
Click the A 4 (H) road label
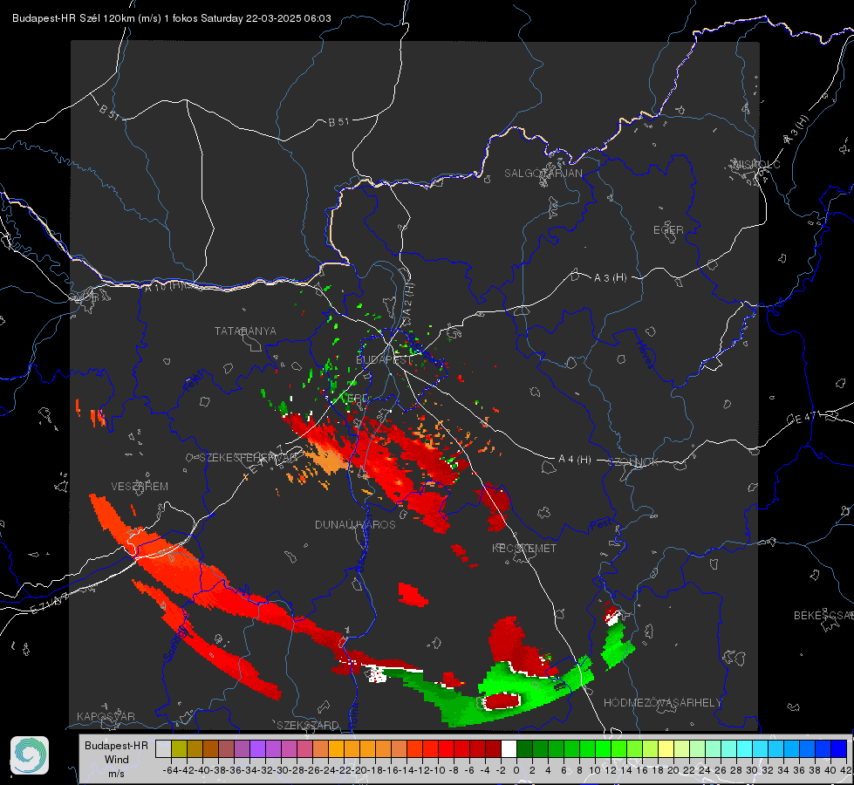click(x=575, y=460)
